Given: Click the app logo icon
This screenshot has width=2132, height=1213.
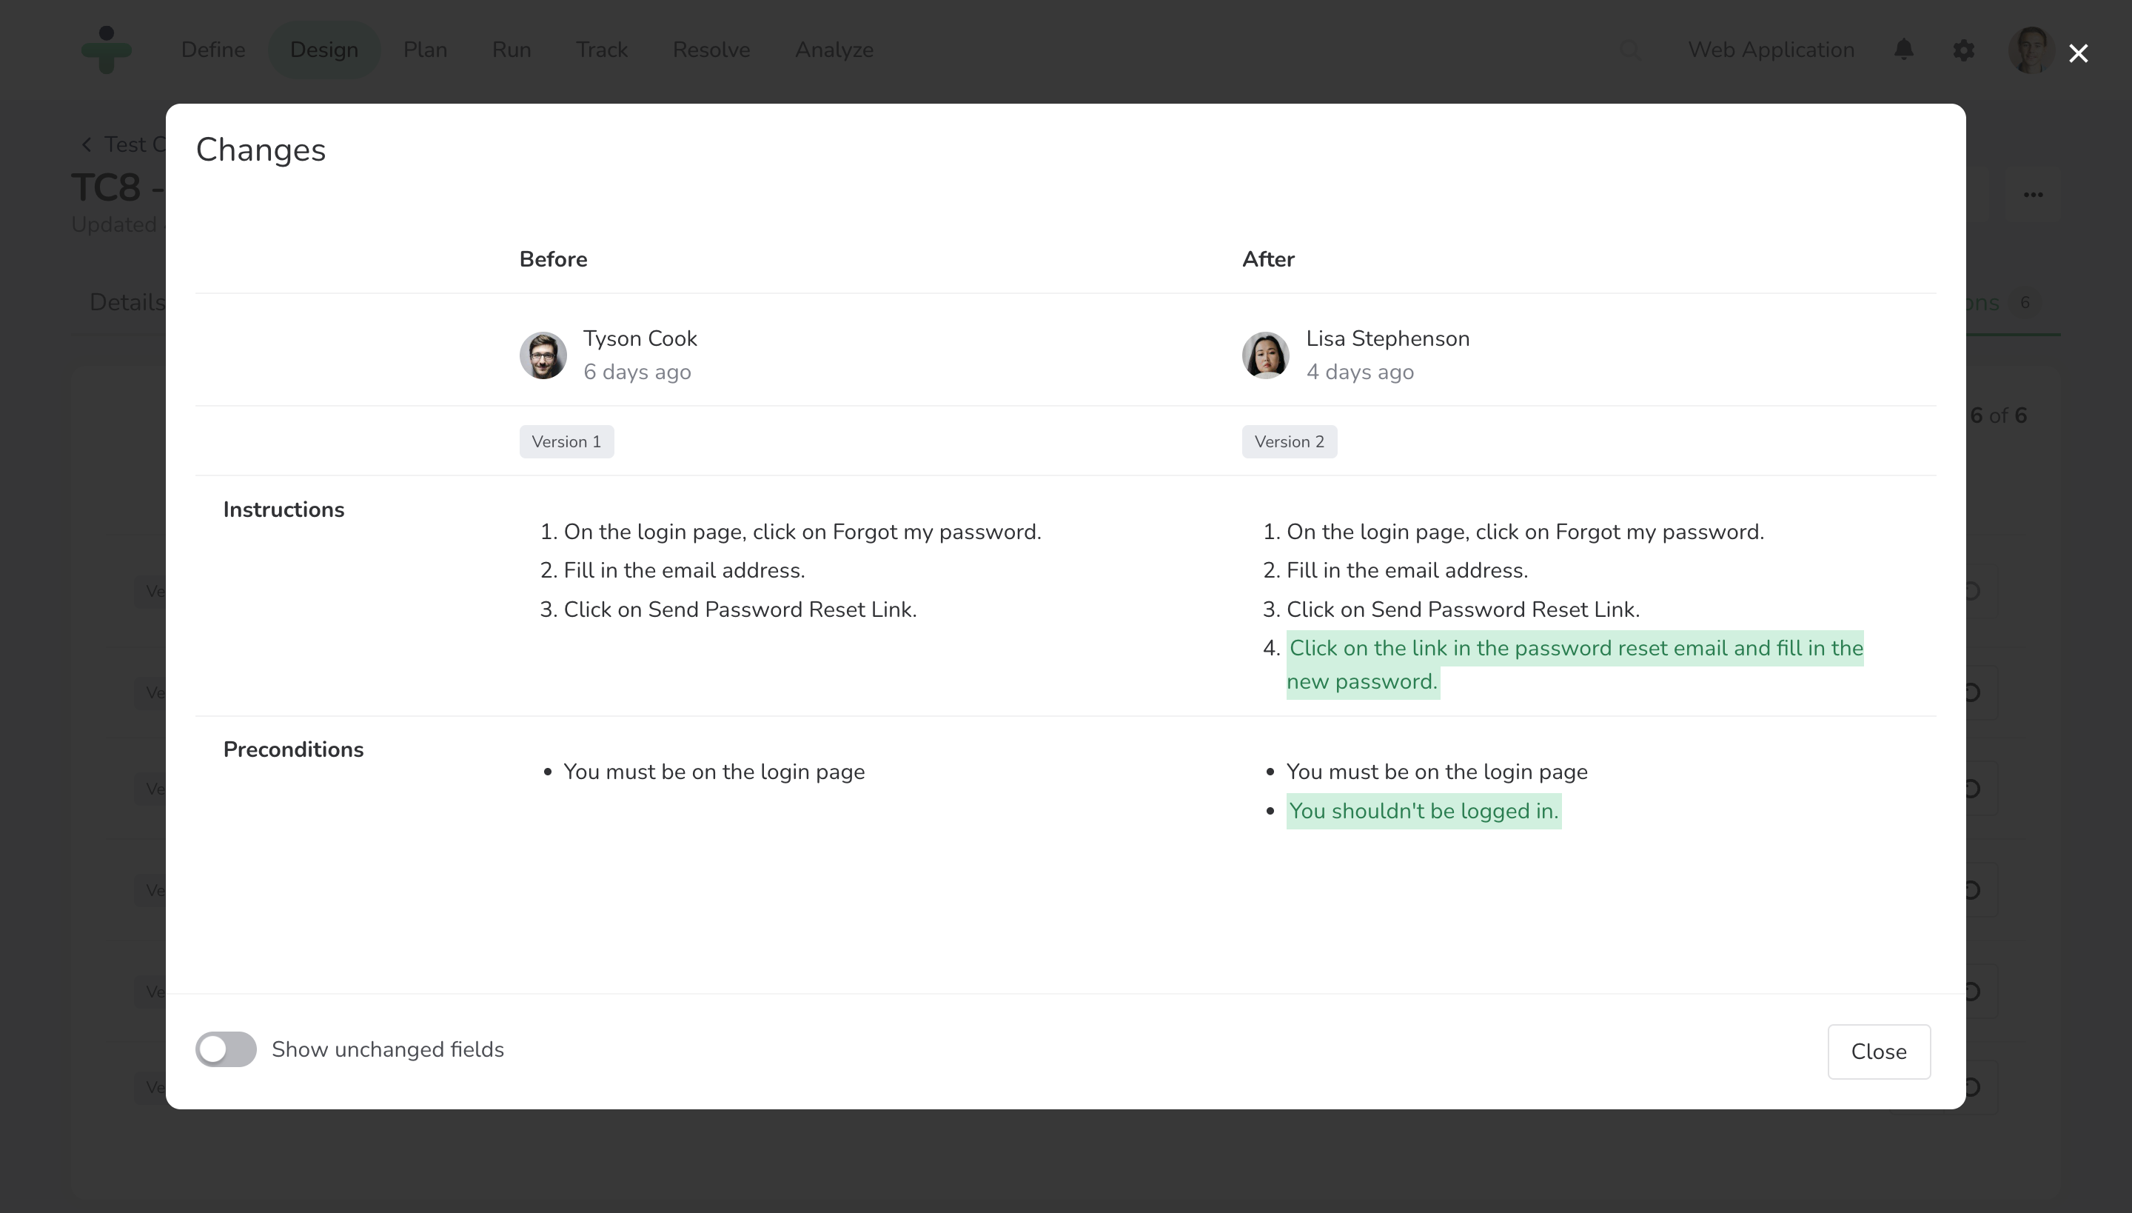Looking at the screenshot, I should [107, 50].
